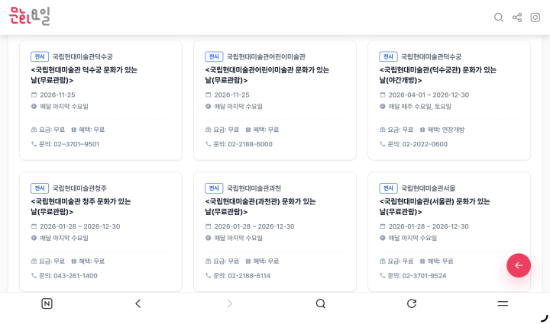Viewport: 550px width, 324px height.
Task: Click the share icon in header
Action: click(517, 18)
